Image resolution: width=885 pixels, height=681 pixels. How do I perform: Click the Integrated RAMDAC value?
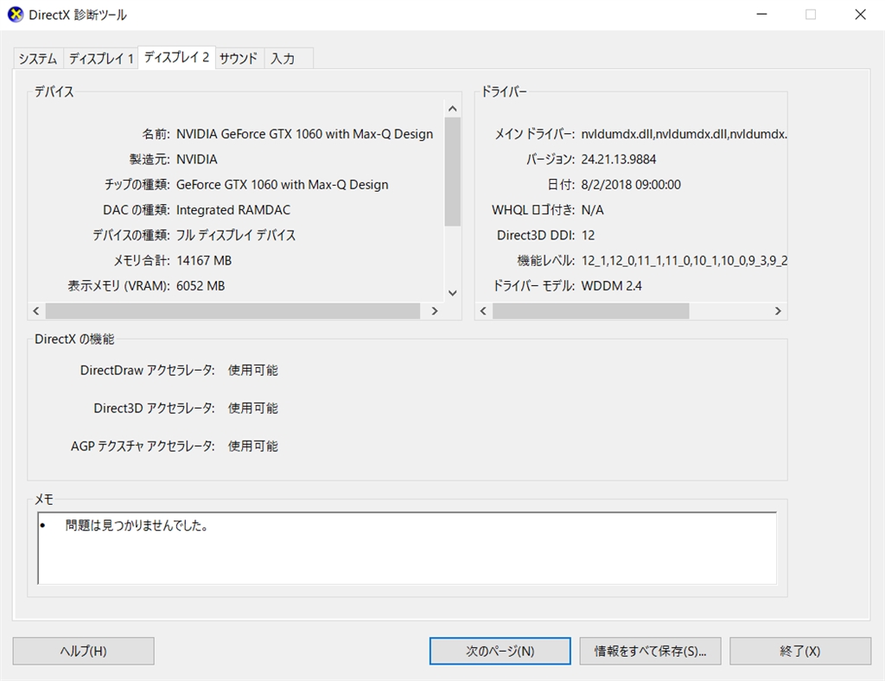tap(233, 211)
